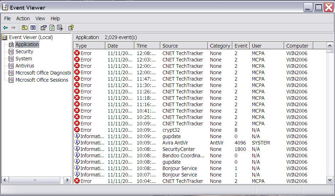This screenshot has width=335, height=196.
Task: Select the System log label
Action: click(x=24, y=59)
